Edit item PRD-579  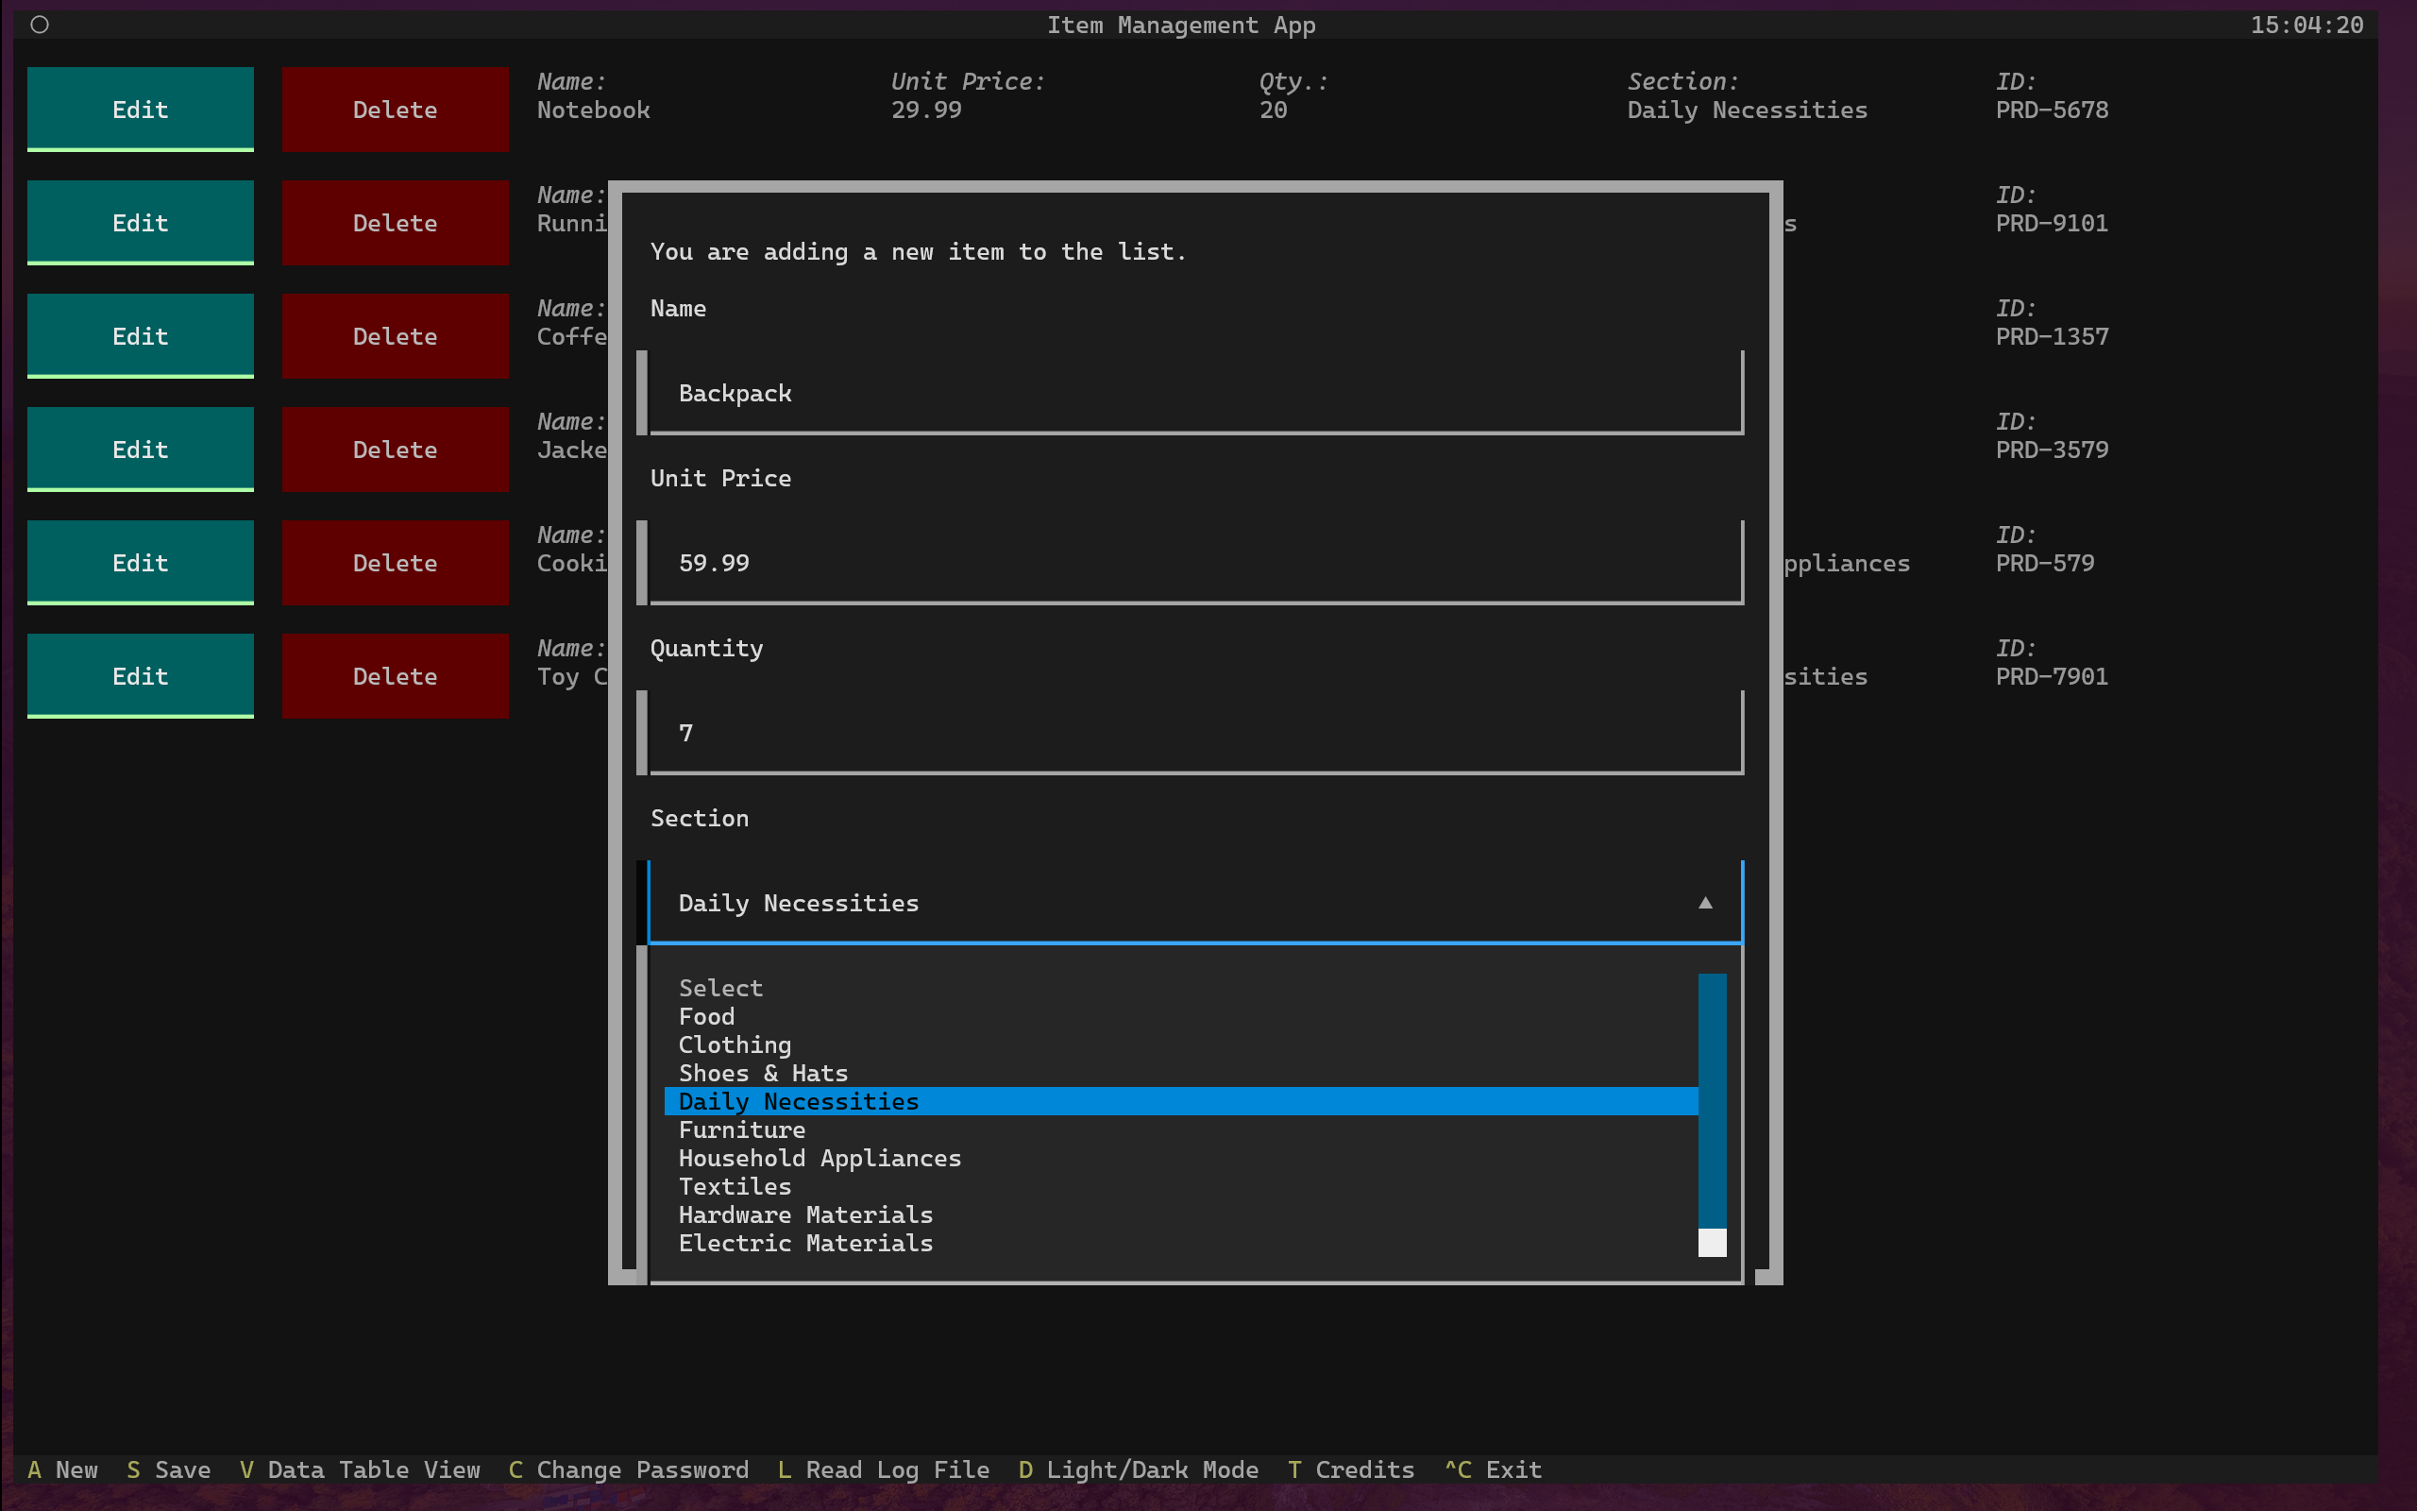(140, 563)
